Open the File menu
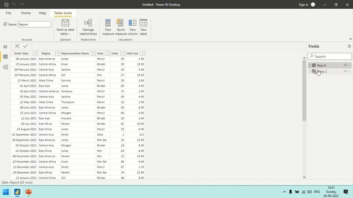The width and height of the screenshot is (353, 198). coord(9,13)
